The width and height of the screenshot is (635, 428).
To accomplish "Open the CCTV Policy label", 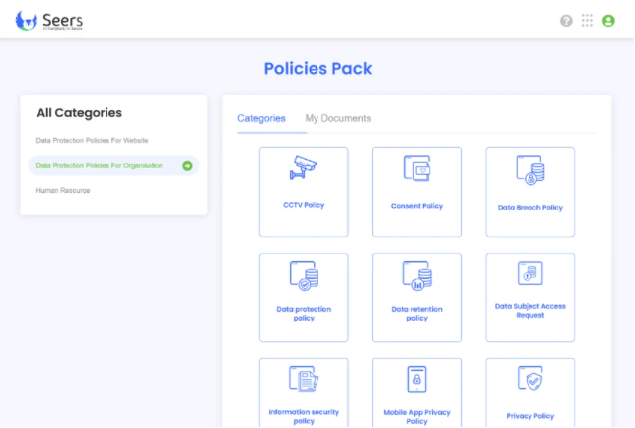I will 304,205.
